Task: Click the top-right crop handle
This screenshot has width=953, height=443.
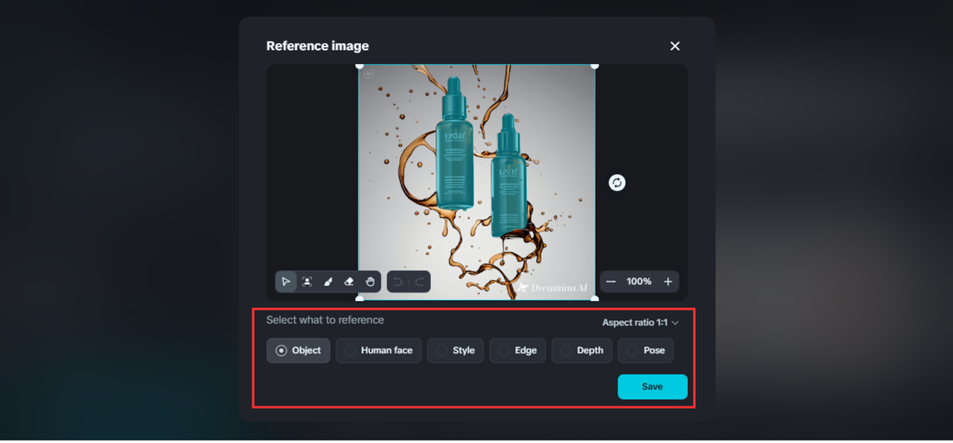Action: [x=594, y=66]
